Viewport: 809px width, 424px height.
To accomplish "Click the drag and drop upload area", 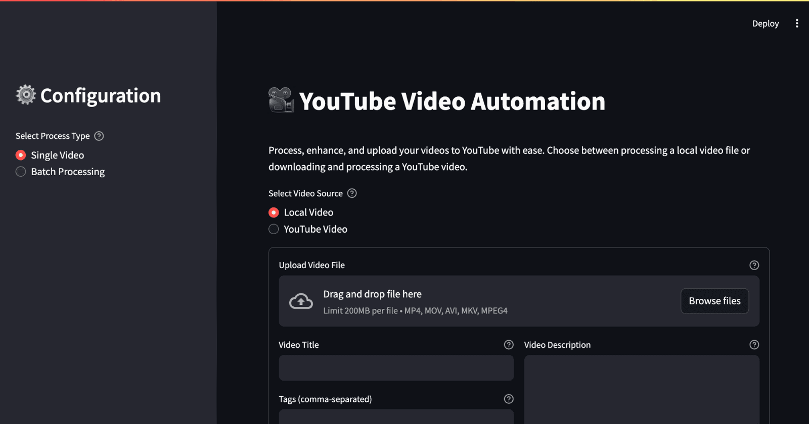I will click(519, 301).
